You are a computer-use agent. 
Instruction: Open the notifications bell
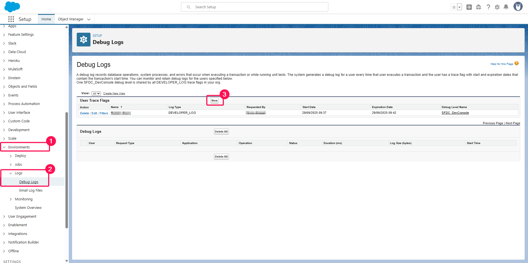(506, 7)
